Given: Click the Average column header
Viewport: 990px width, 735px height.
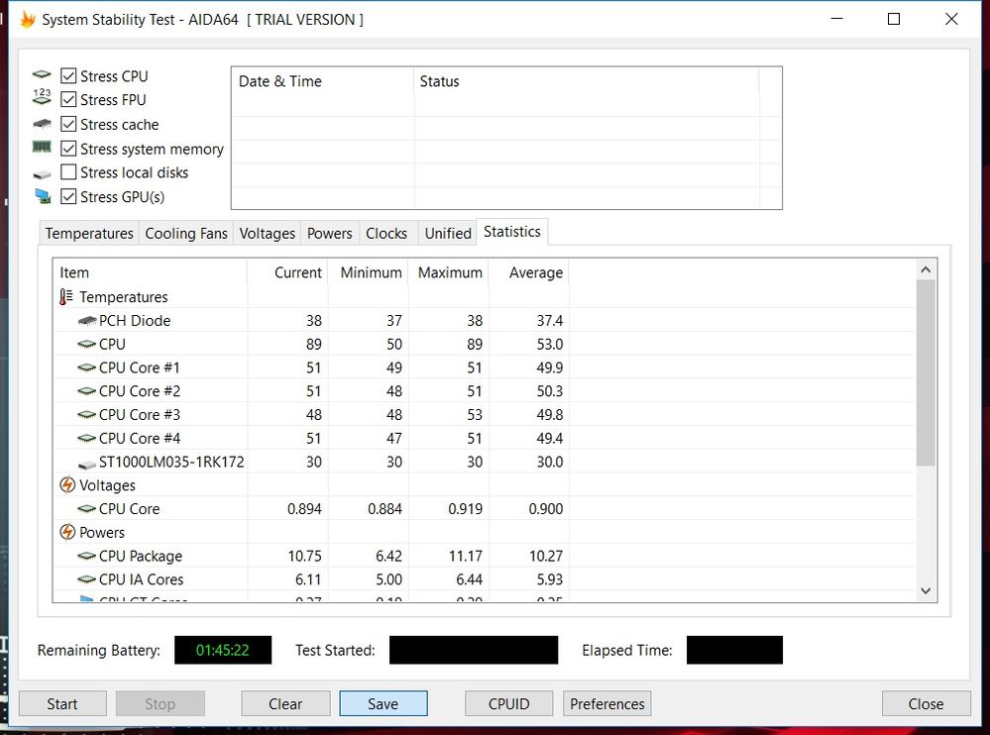Looking at the screenshot, I should coord(529,272).
